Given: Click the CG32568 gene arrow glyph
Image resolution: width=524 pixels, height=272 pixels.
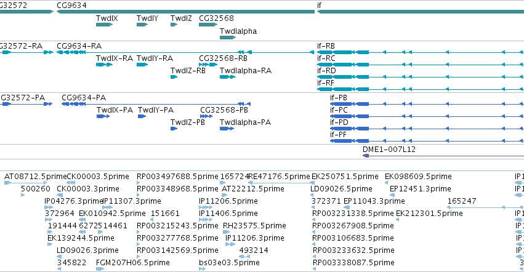Looking at the screenshot, I should [208, 25].
